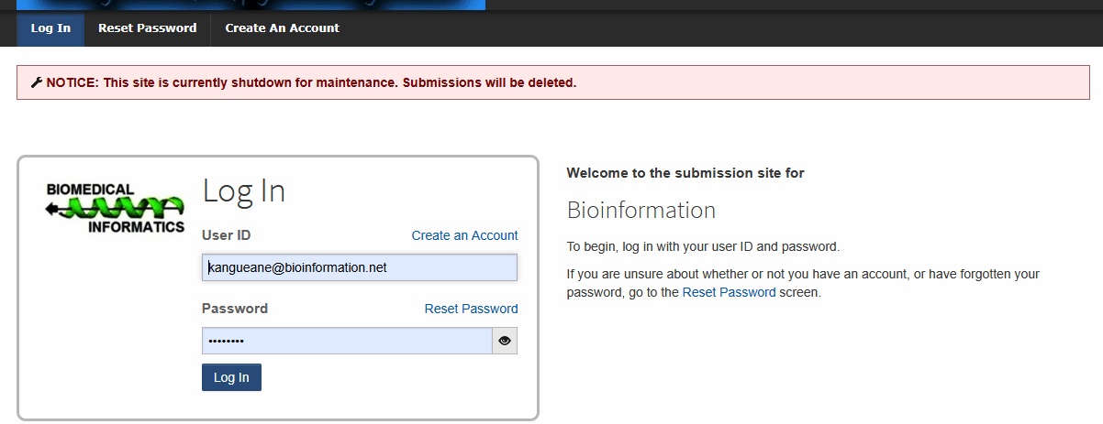The height and width of the screenshot is (424, 1103).
Task: Click the wrench icon in maintenance notice
Action: (x=37, y=82)
